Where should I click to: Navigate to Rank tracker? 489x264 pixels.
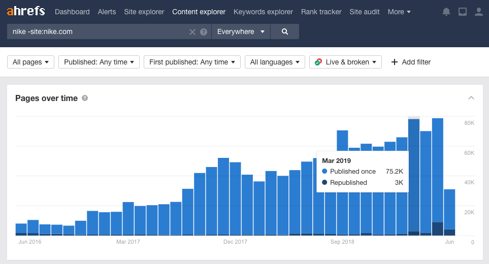(x=321, y=12)
